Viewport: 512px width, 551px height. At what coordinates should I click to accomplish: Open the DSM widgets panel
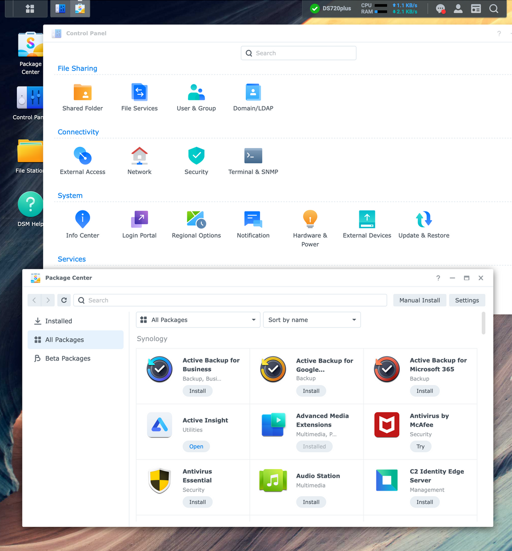click(476, 8)
